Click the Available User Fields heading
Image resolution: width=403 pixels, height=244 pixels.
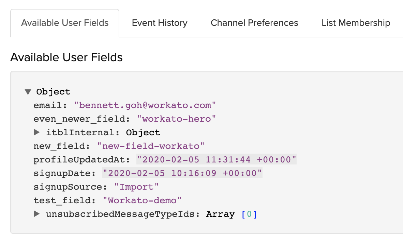[66, 57]
